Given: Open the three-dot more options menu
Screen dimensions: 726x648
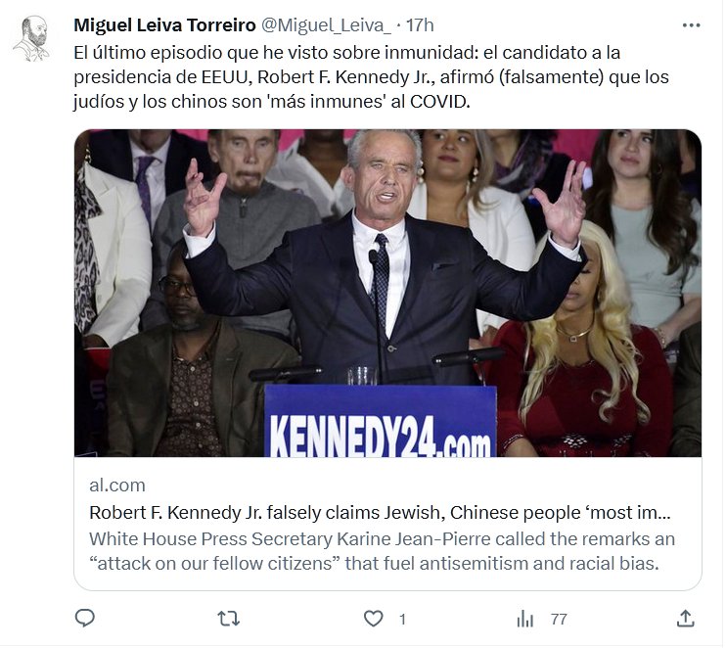Looking at the screenshot, I should pos(691,25).
